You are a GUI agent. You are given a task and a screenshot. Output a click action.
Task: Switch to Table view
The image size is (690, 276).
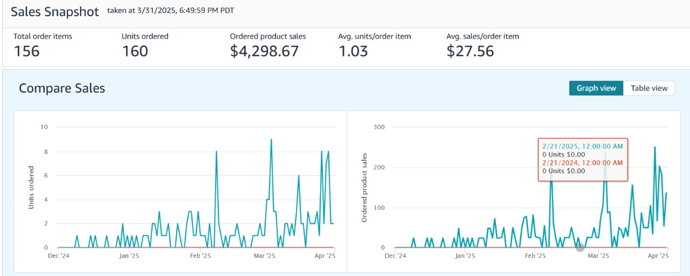click(x=648, y=88)
